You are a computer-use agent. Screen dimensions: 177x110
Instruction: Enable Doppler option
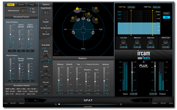[46, 20]
